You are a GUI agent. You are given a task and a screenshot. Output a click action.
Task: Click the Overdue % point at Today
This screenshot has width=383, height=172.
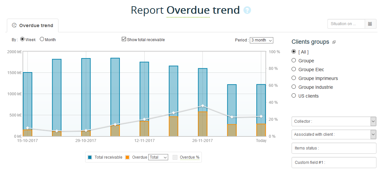[261, 117]
